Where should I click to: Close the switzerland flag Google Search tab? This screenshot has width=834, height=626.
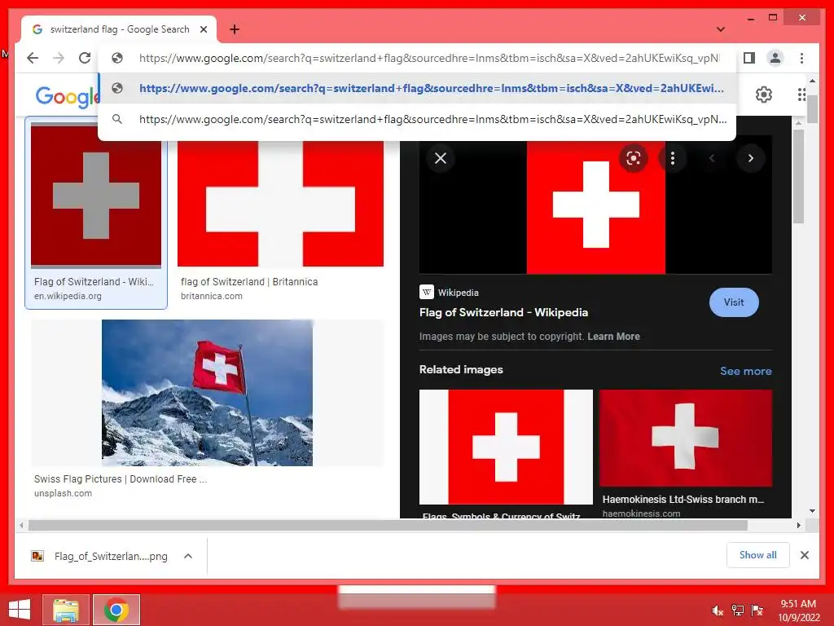pyautogui.click(x=203, y=29)
